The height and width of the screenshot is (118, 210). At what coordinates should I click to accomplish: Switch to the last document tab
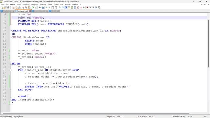pyautogui.click(x=54, y=11)
